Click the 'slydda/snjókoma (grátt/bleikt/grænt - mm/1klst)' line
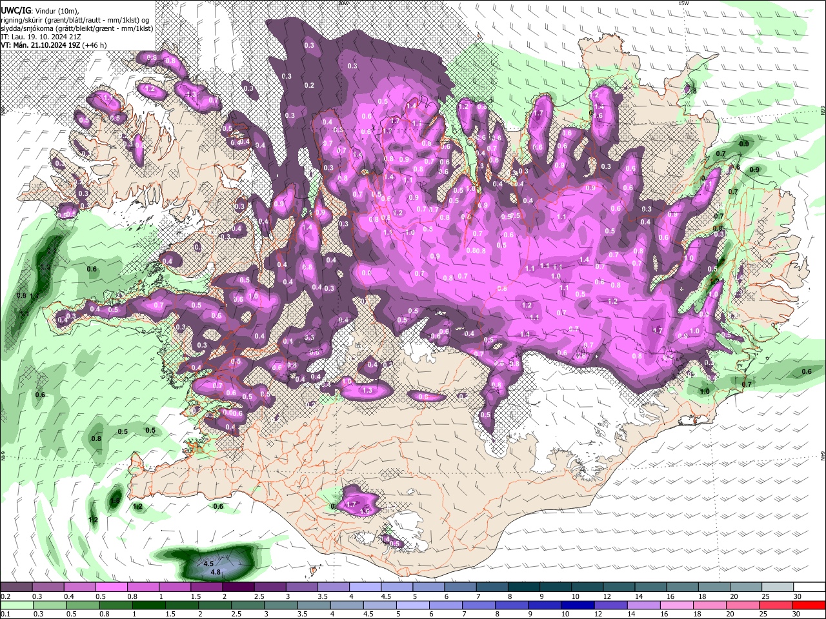The height and width of the screenshot is (619, 826). pos(77,28)
